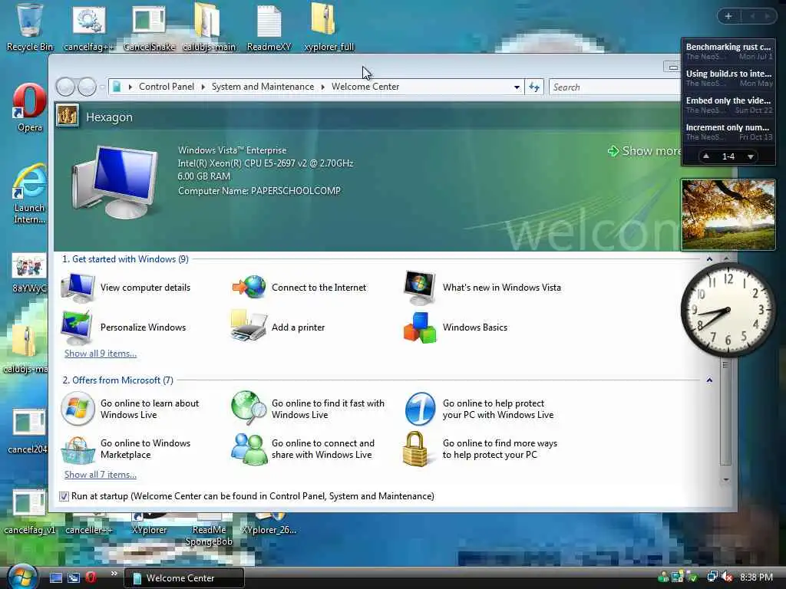Select the xyplorer_full zip folder icon
786x589 pixels.
coord(329,27)
